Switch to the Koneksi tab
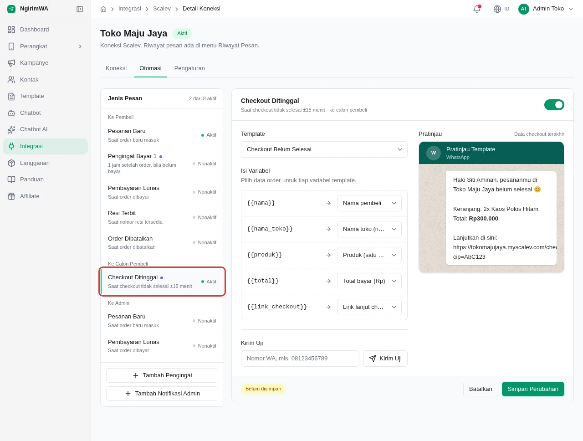583x441 pixels. (116, 68)
